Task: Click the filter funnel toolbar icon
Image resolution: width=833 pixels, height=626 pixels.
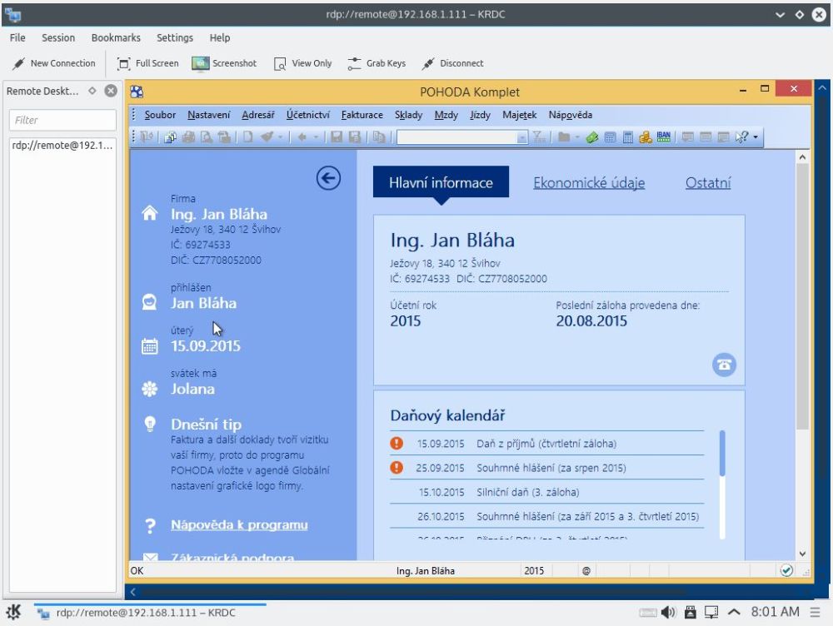Action: tap(539, 137)
